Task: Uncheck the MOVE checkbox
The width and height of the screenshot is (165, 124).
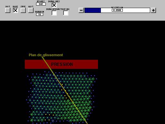Action: coord(15,10)
